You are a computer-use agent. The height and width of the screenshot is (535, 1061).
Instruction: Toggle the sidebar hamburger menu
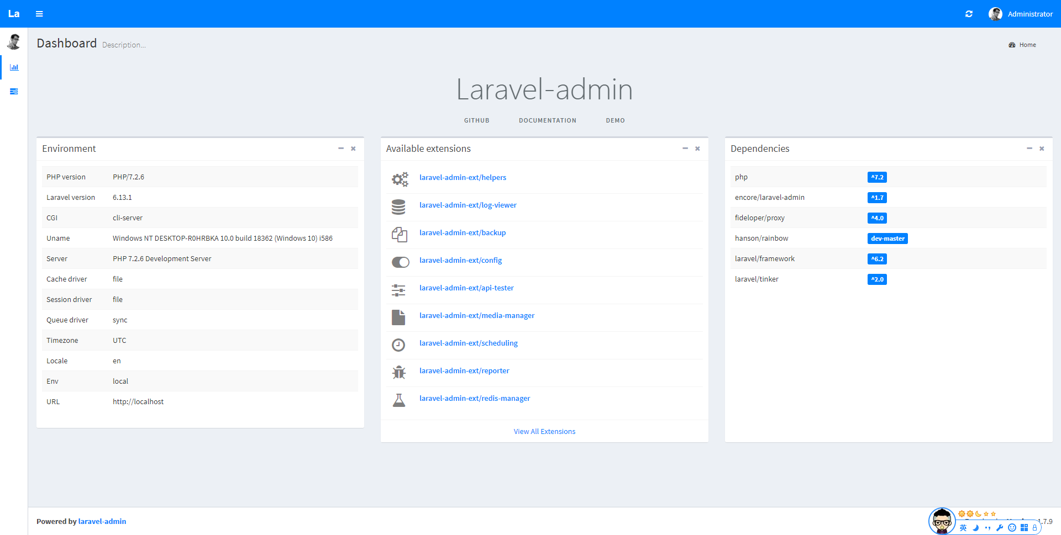tap(39, 14)
